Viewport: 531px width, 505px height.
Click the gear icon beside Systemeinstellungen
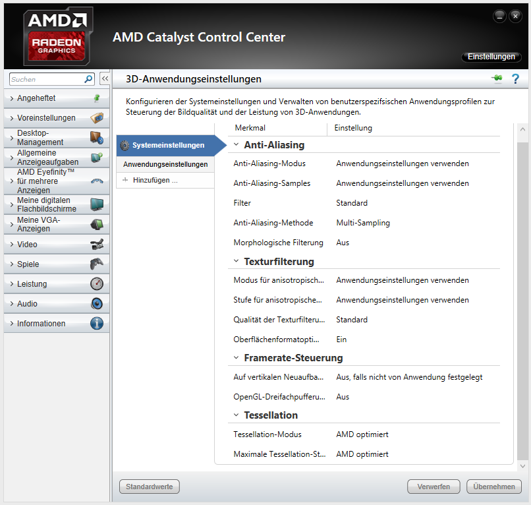(x=125, y=146)
